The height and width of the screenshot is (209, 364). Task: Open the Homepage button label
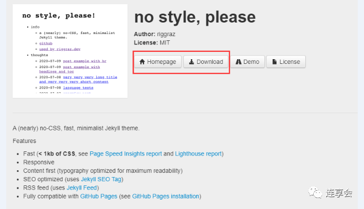(161, 62)
